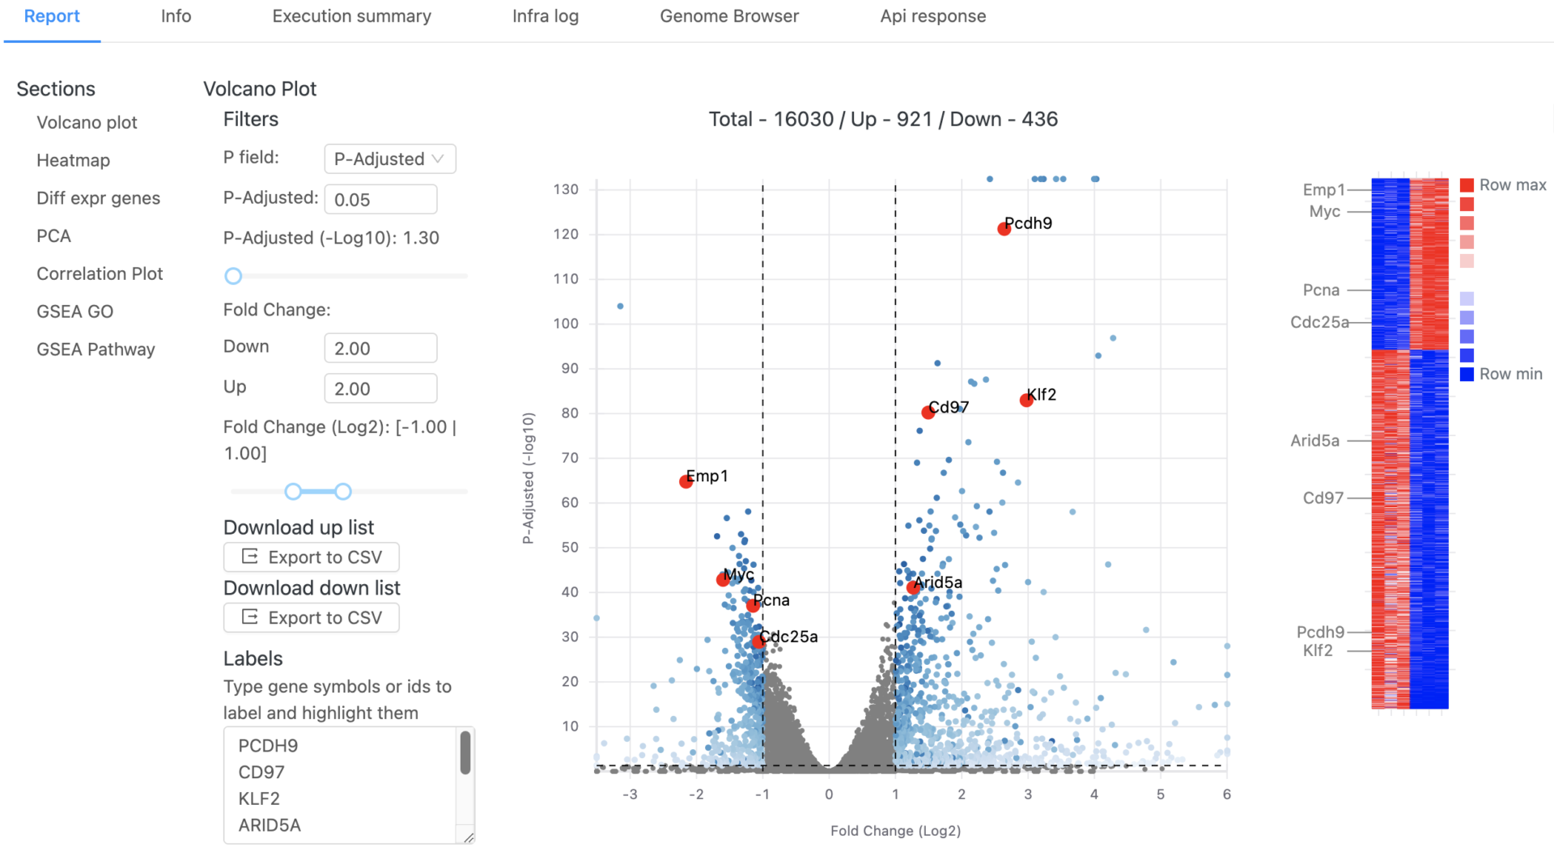This screenshot has height=847, width=1554.
Task: Click the P-Adjusted value input field
Action: pos(380,199)
